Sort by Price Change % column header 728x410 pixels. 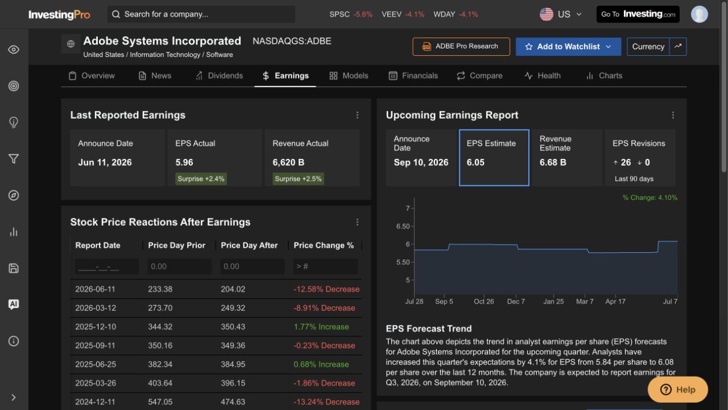click(324, 245)
